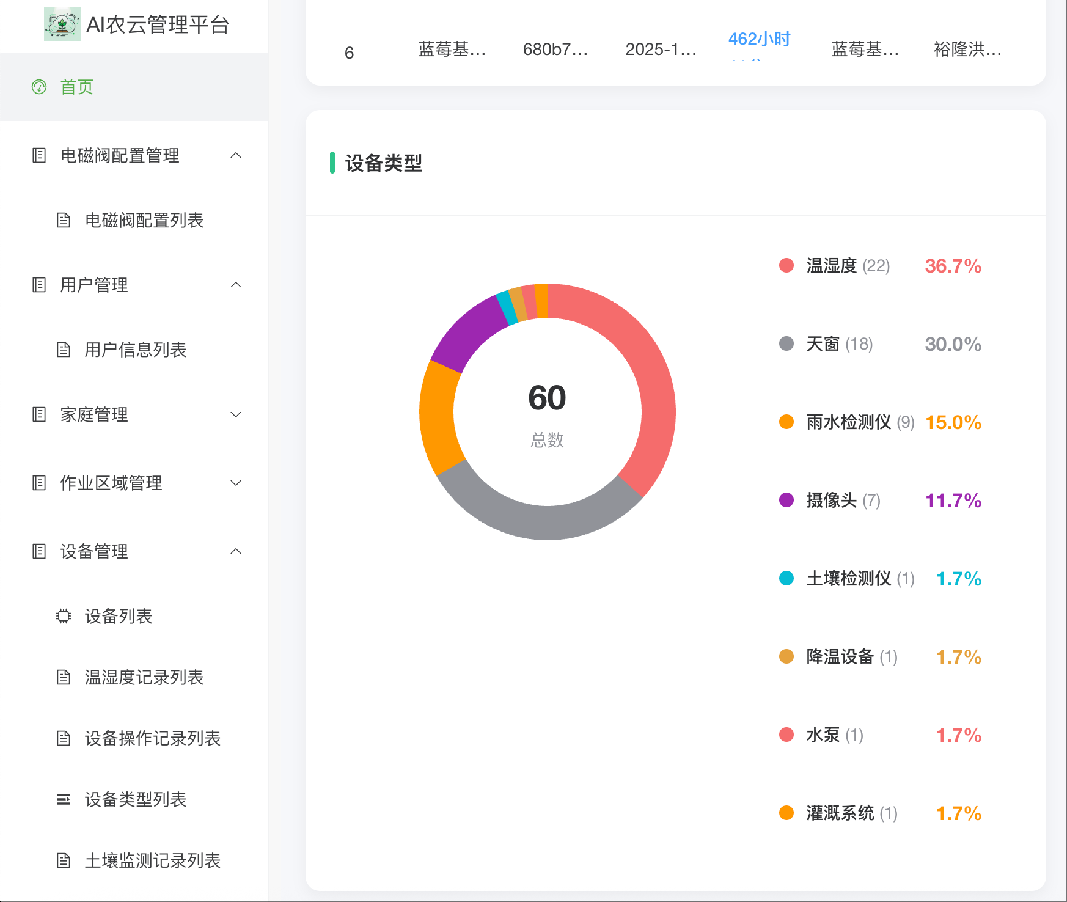Collapse the 电磁阀配置管理 menu
The width and height of the screenshot is (1067, 902).
tap(237, 156)
